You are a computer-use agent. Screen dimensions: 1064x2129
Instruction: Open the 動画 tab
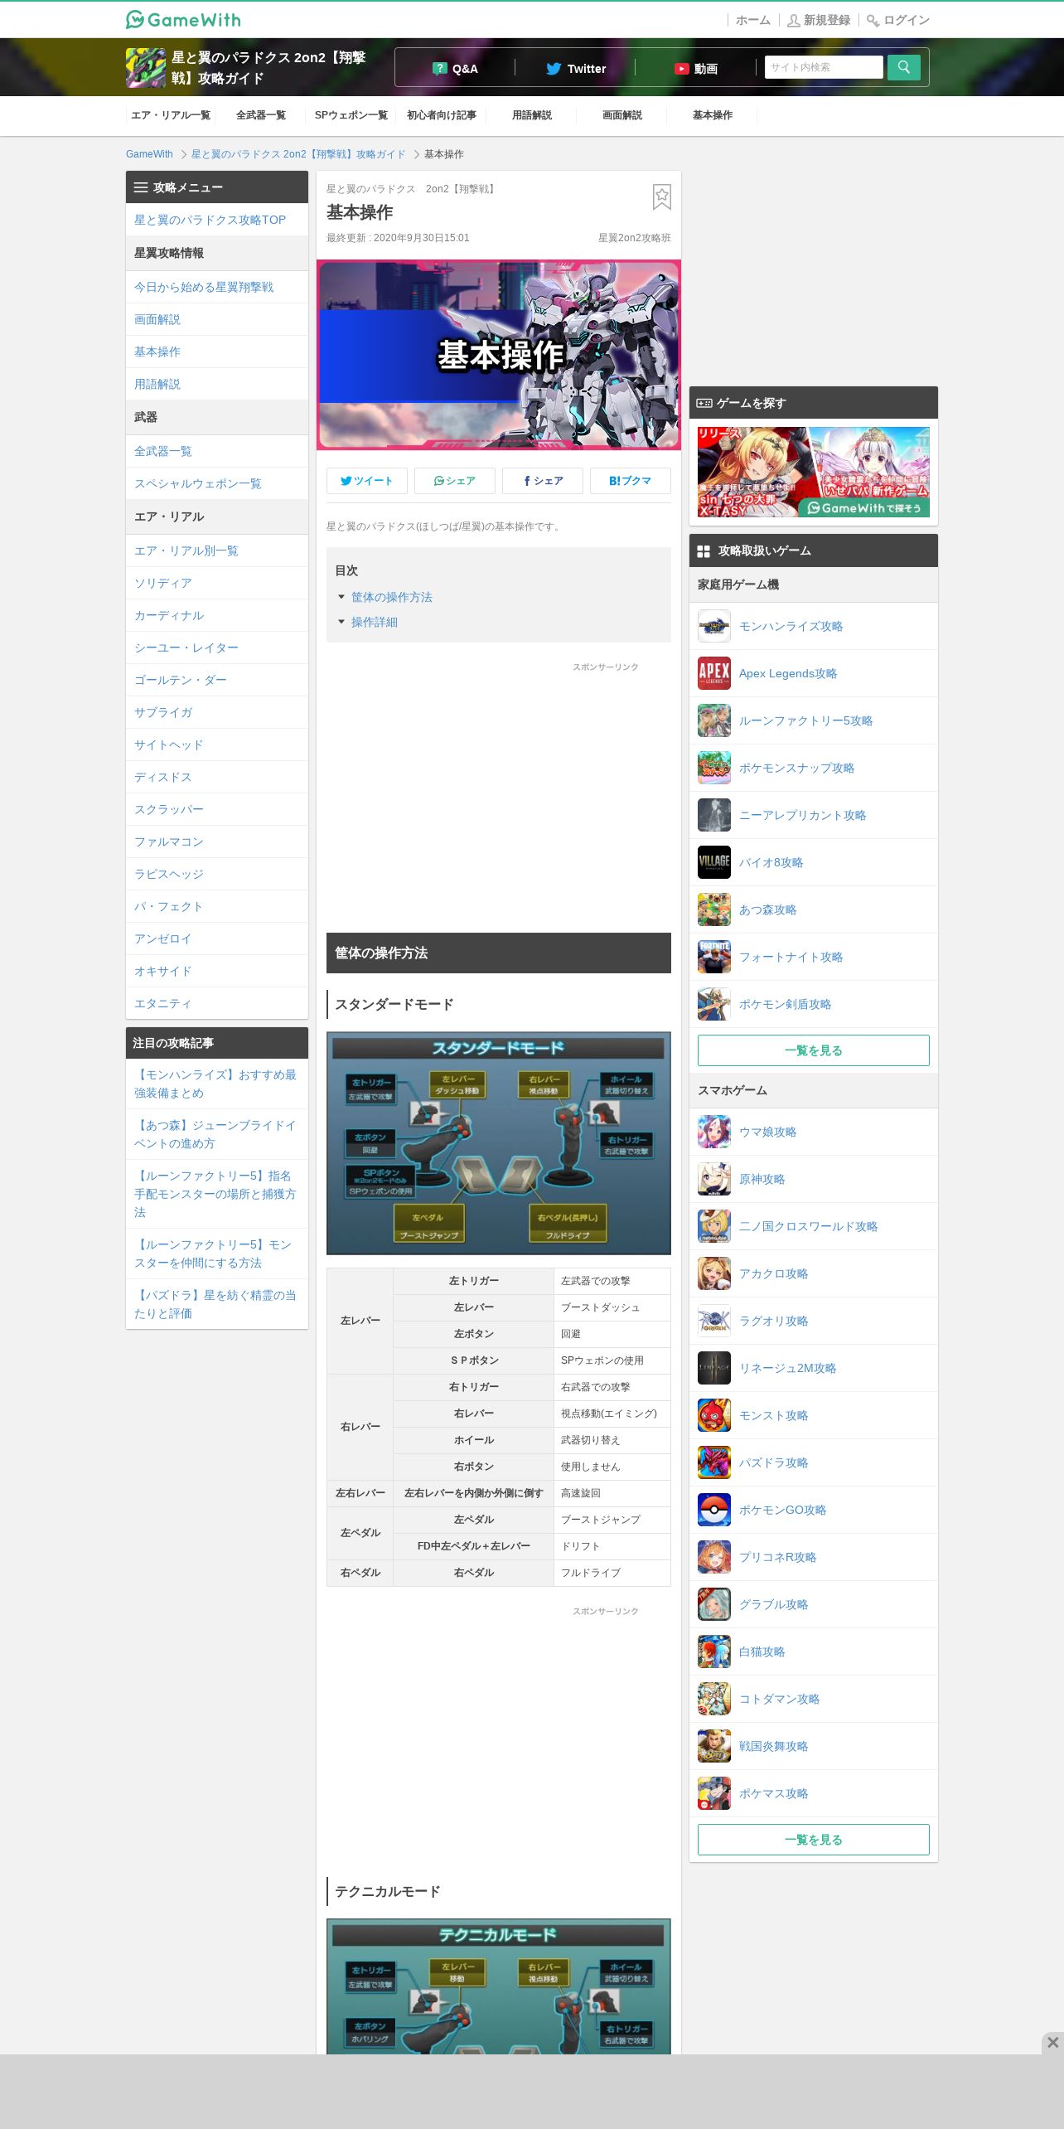[x=695, y=69]
